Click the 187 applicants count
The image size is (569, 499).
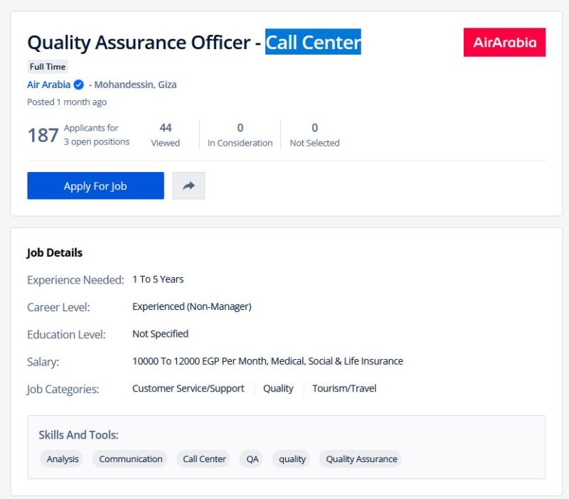pos(43,135)
